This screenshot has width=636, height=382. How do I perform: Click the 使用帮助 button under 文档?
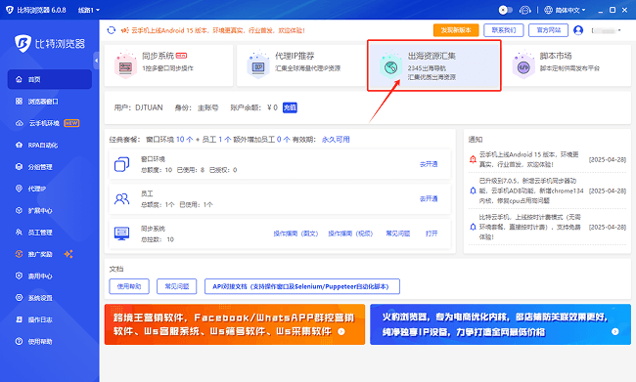pyautogui.click(x=129, y=286)
